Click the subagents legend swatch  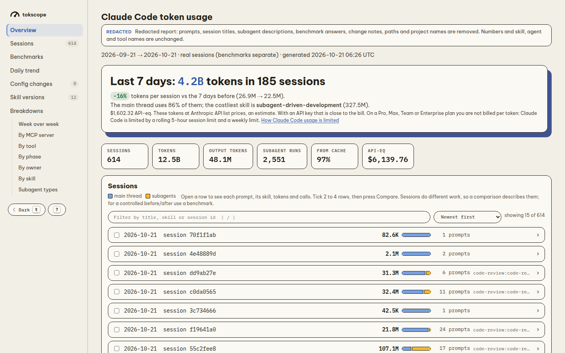pyautogui.click(x=148, y=196)
